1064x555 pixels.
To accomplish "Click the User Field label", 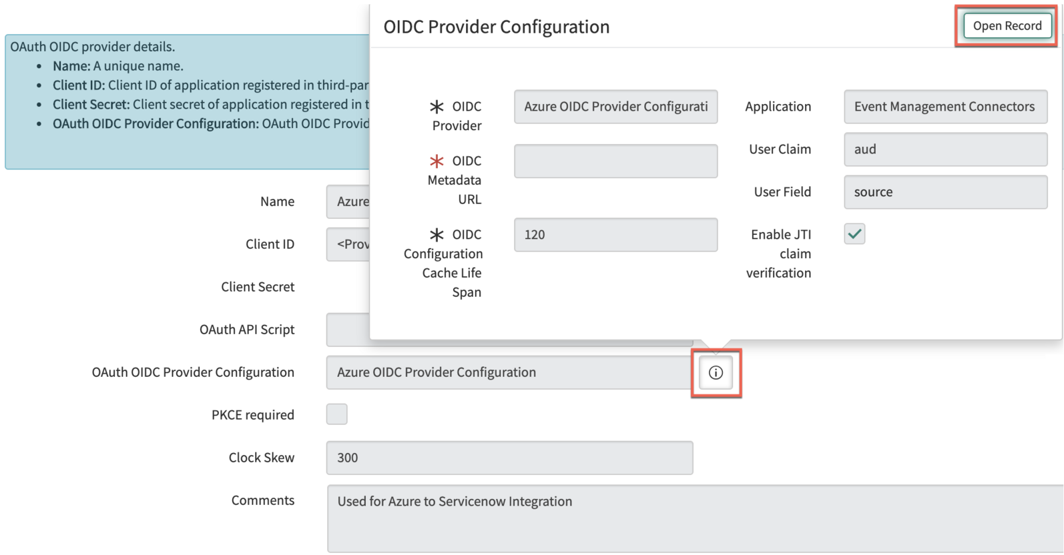I will click(x=782, y=192).
